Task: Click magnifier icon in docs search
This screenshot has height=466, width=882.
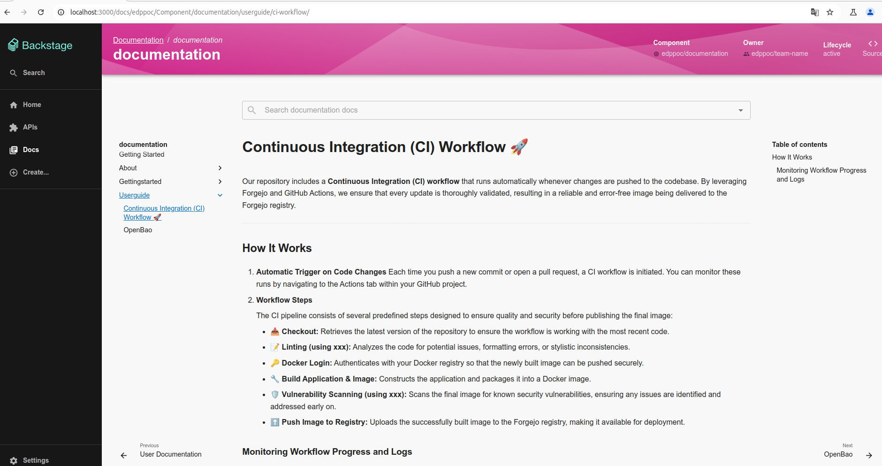Action: coord(252,110)
